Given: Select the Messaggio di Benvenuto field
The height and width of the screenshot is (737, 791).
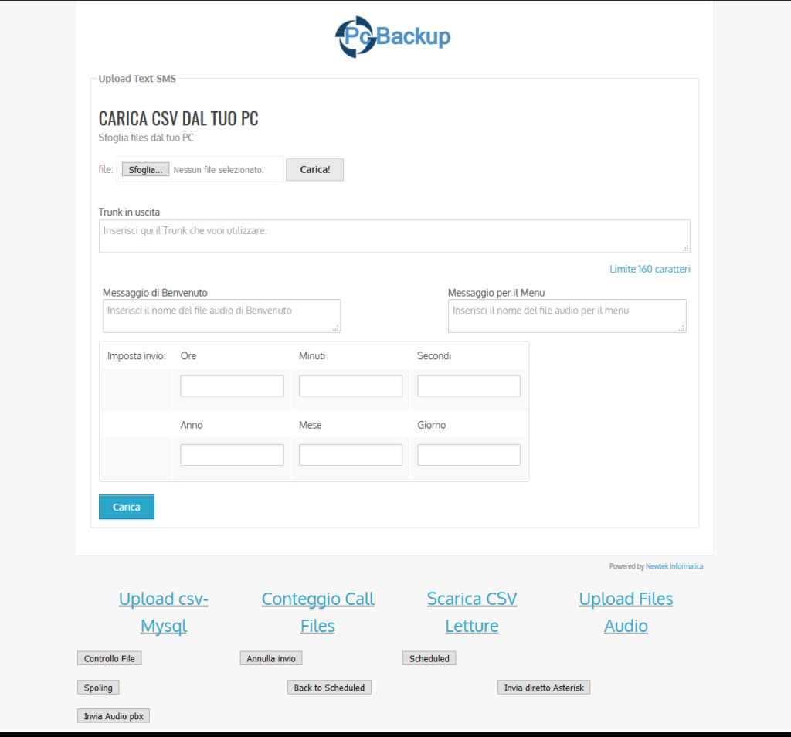Looking at the screenshot, I should pos(221,316).
